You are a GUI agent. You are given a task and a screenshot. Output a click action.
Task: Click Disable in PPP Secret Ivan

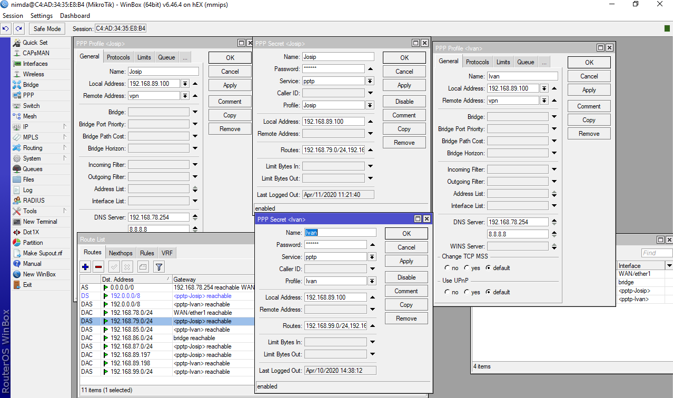click(x=406, y=277)
